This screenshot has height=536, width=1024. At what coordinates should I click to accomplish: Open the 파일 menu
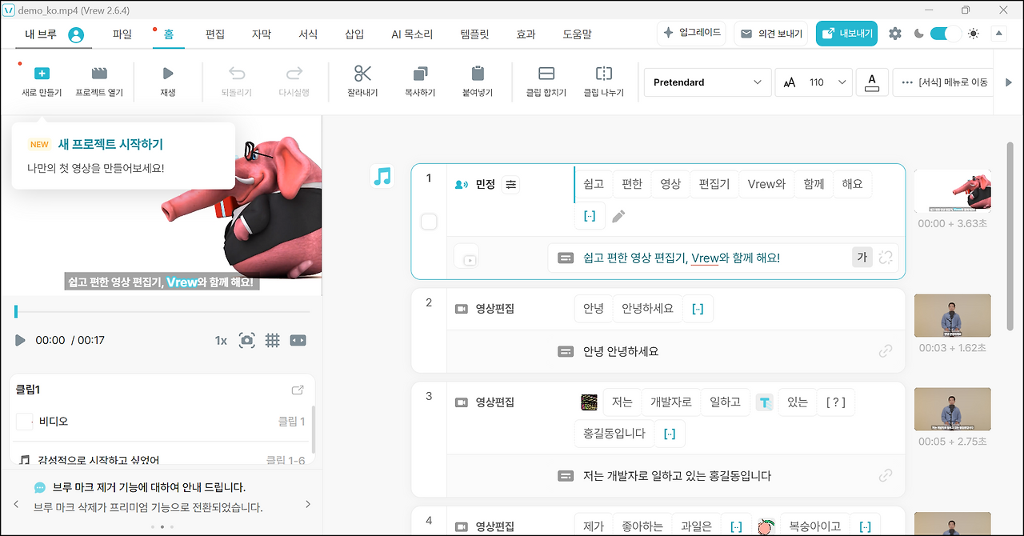[x=122, y=34]
